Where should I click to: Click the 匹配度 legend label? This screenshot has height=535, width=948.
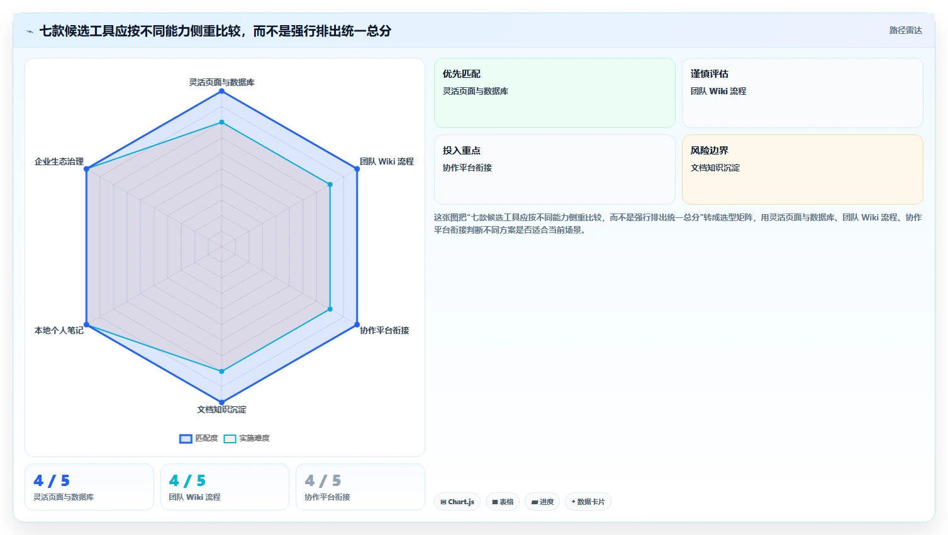pyautogui.click(x=206, y=438)
